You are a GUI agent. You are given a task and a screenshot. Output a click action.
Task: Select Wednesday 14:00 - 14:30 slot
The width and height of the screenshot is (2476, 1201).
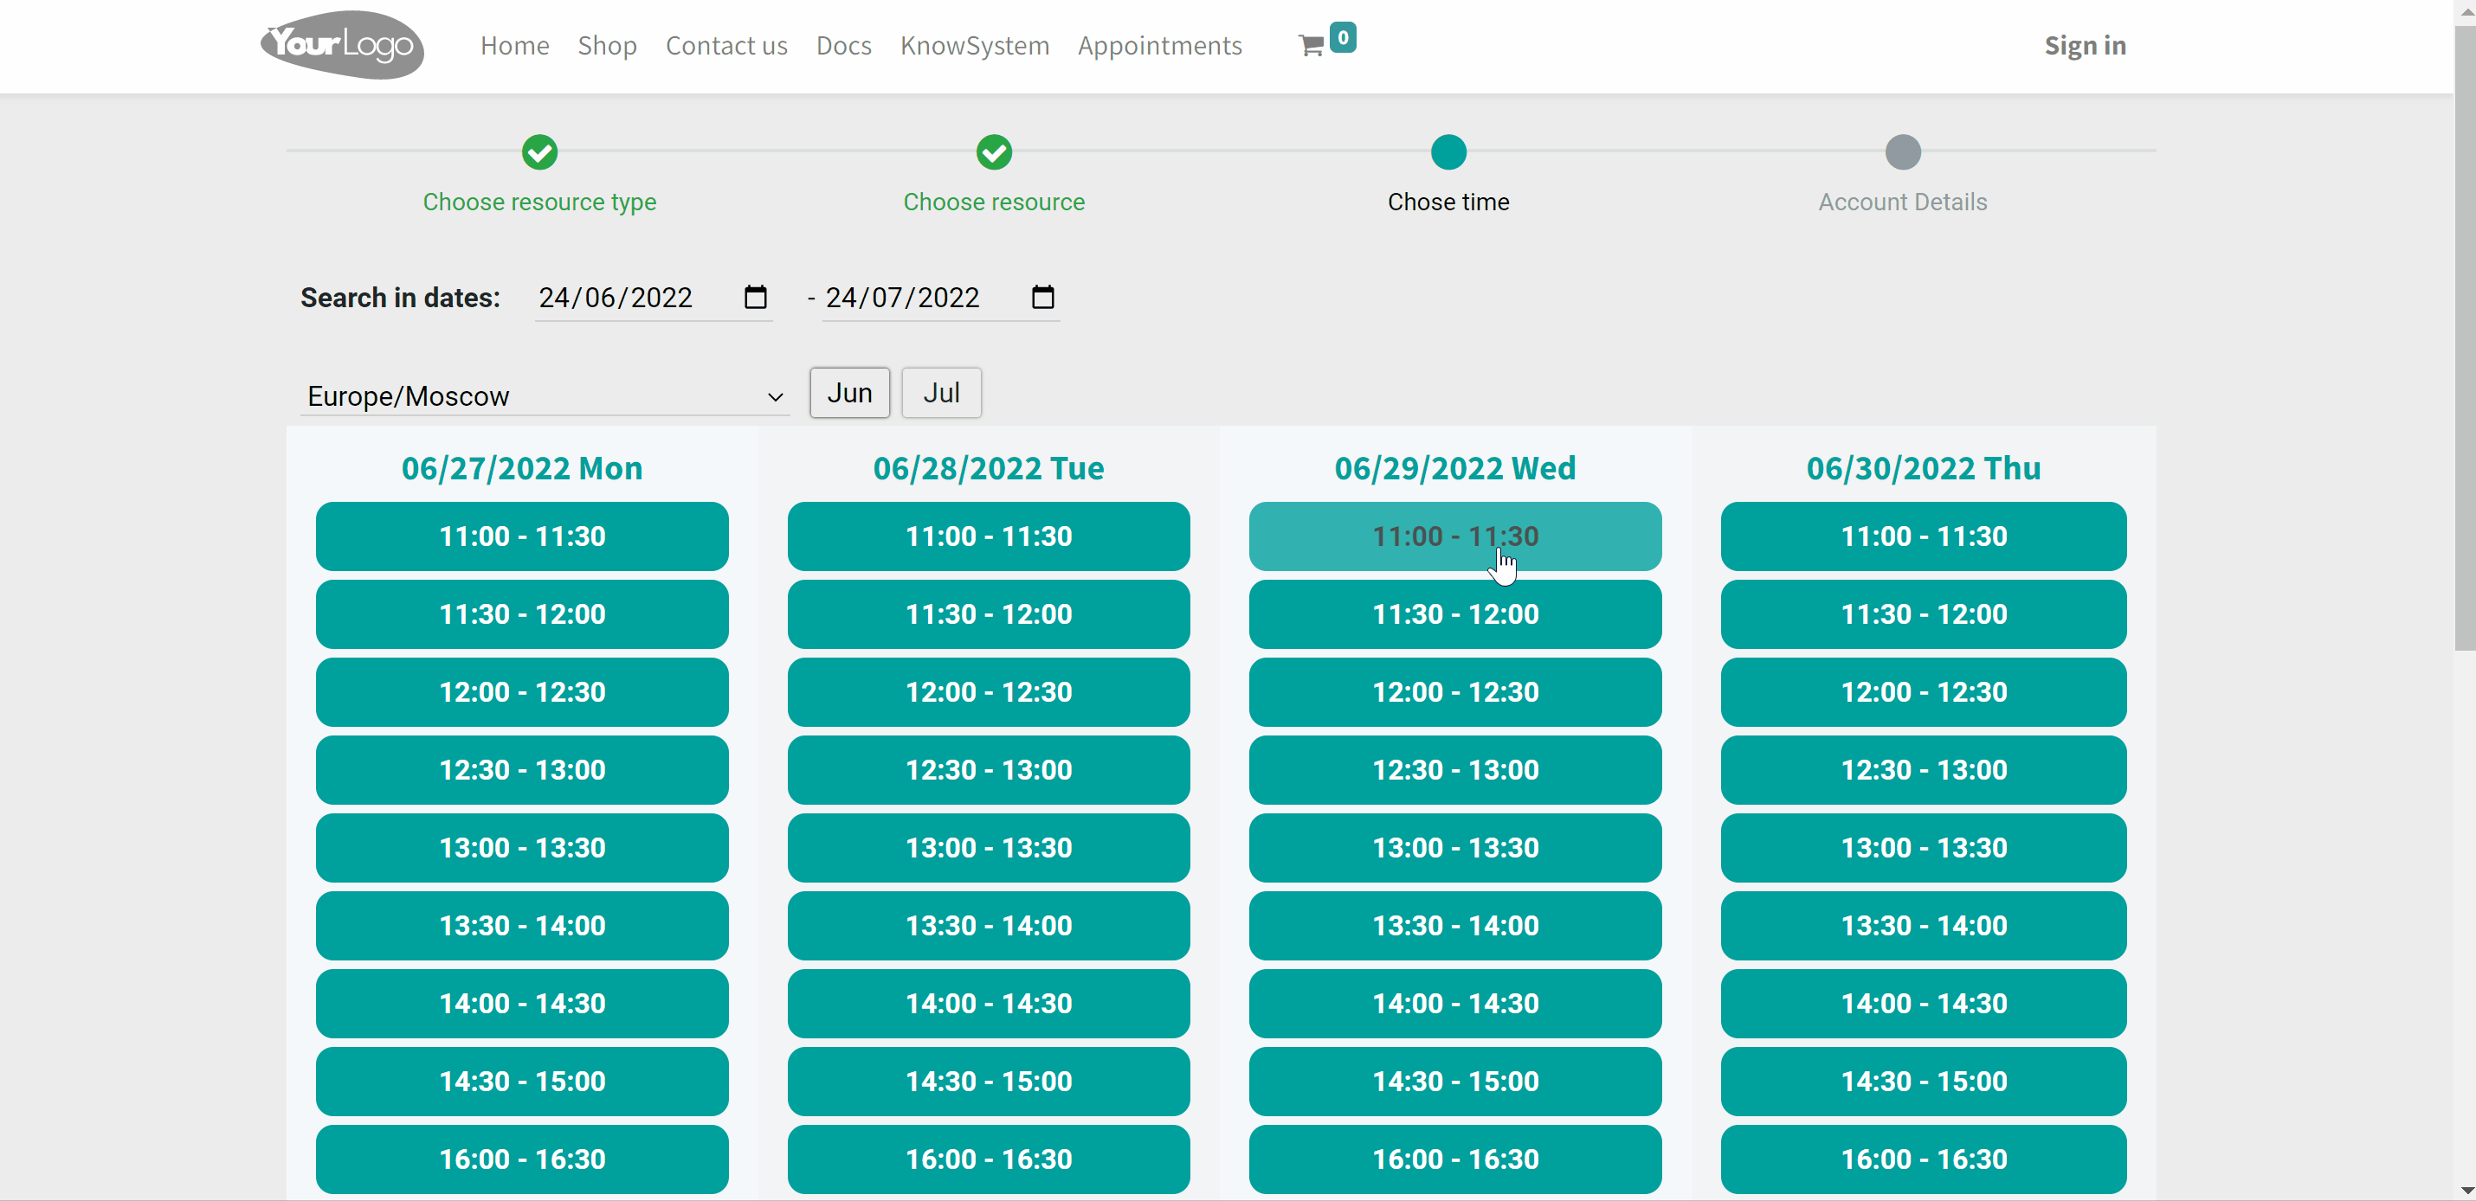pyautogui.click(x=1455, y=1003)
